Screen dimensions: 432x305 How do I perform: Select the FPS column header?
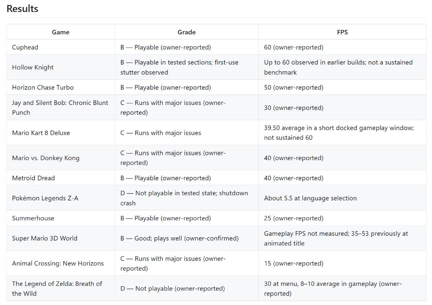pyautogui.click(x=342, y=32)
